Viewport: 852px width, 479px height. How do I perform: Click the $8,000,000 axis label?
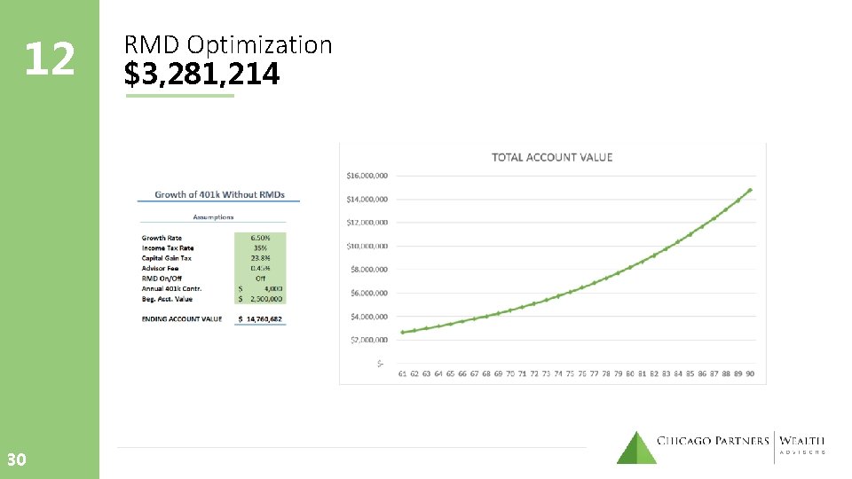tap(369, 270)
